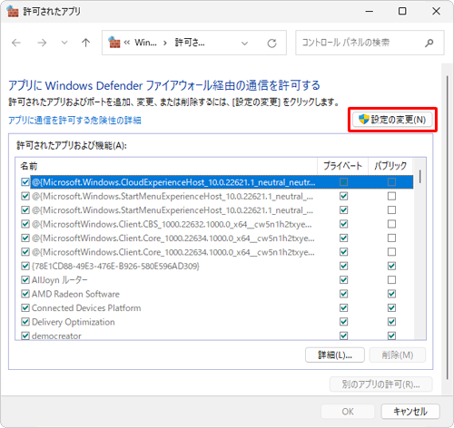
Task: Toggle Connected Devices Platform name checkbox
Action: (x=25, y=307)
